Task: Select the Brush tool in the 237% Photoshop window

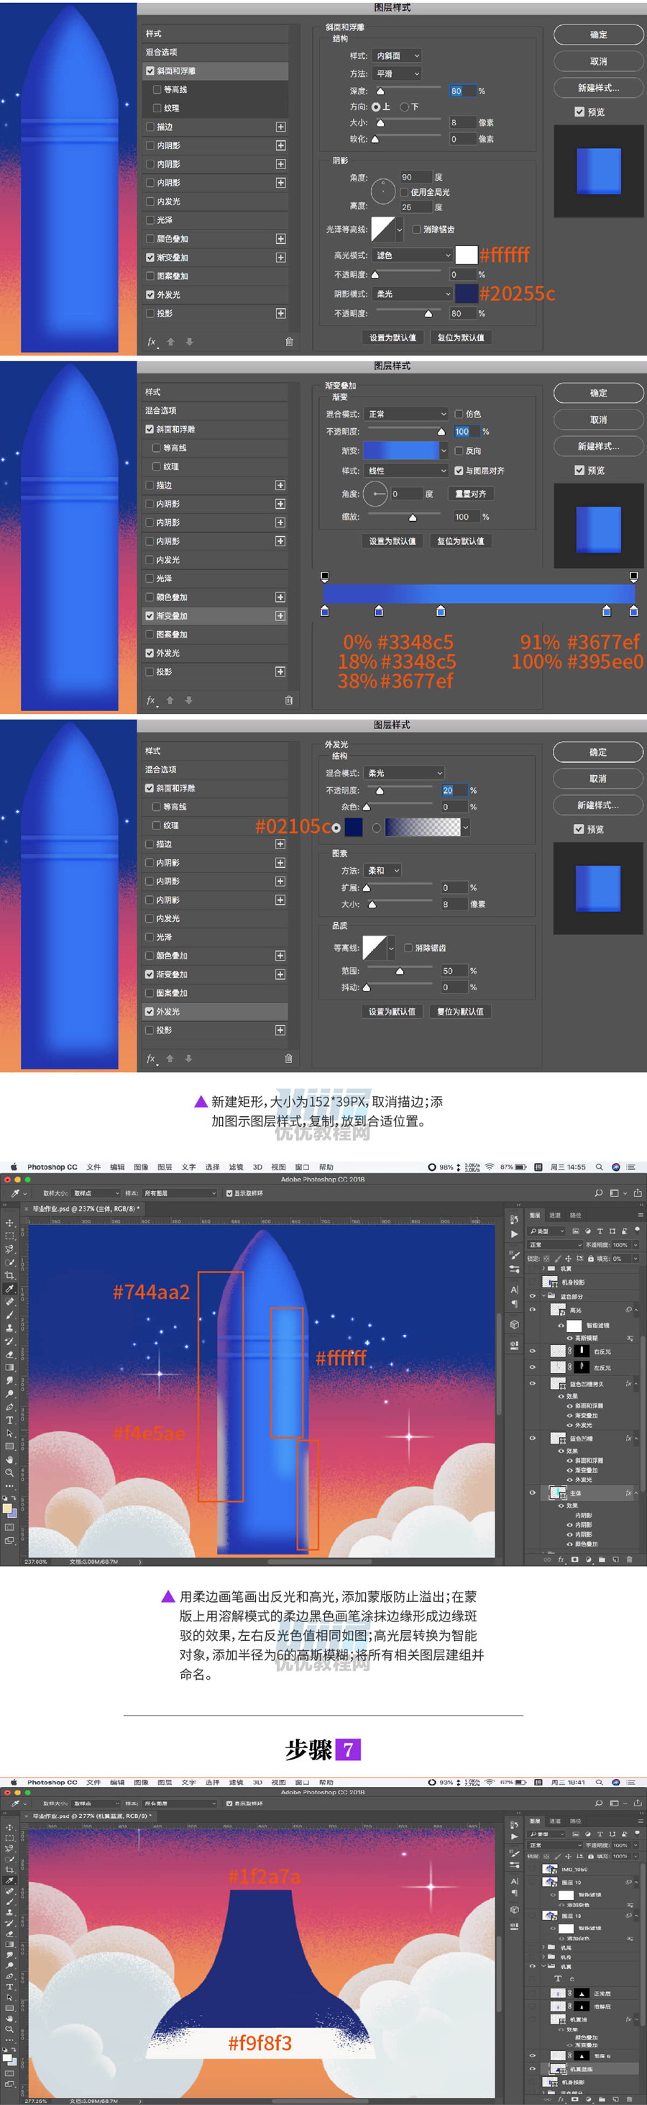Action: 10,1316
